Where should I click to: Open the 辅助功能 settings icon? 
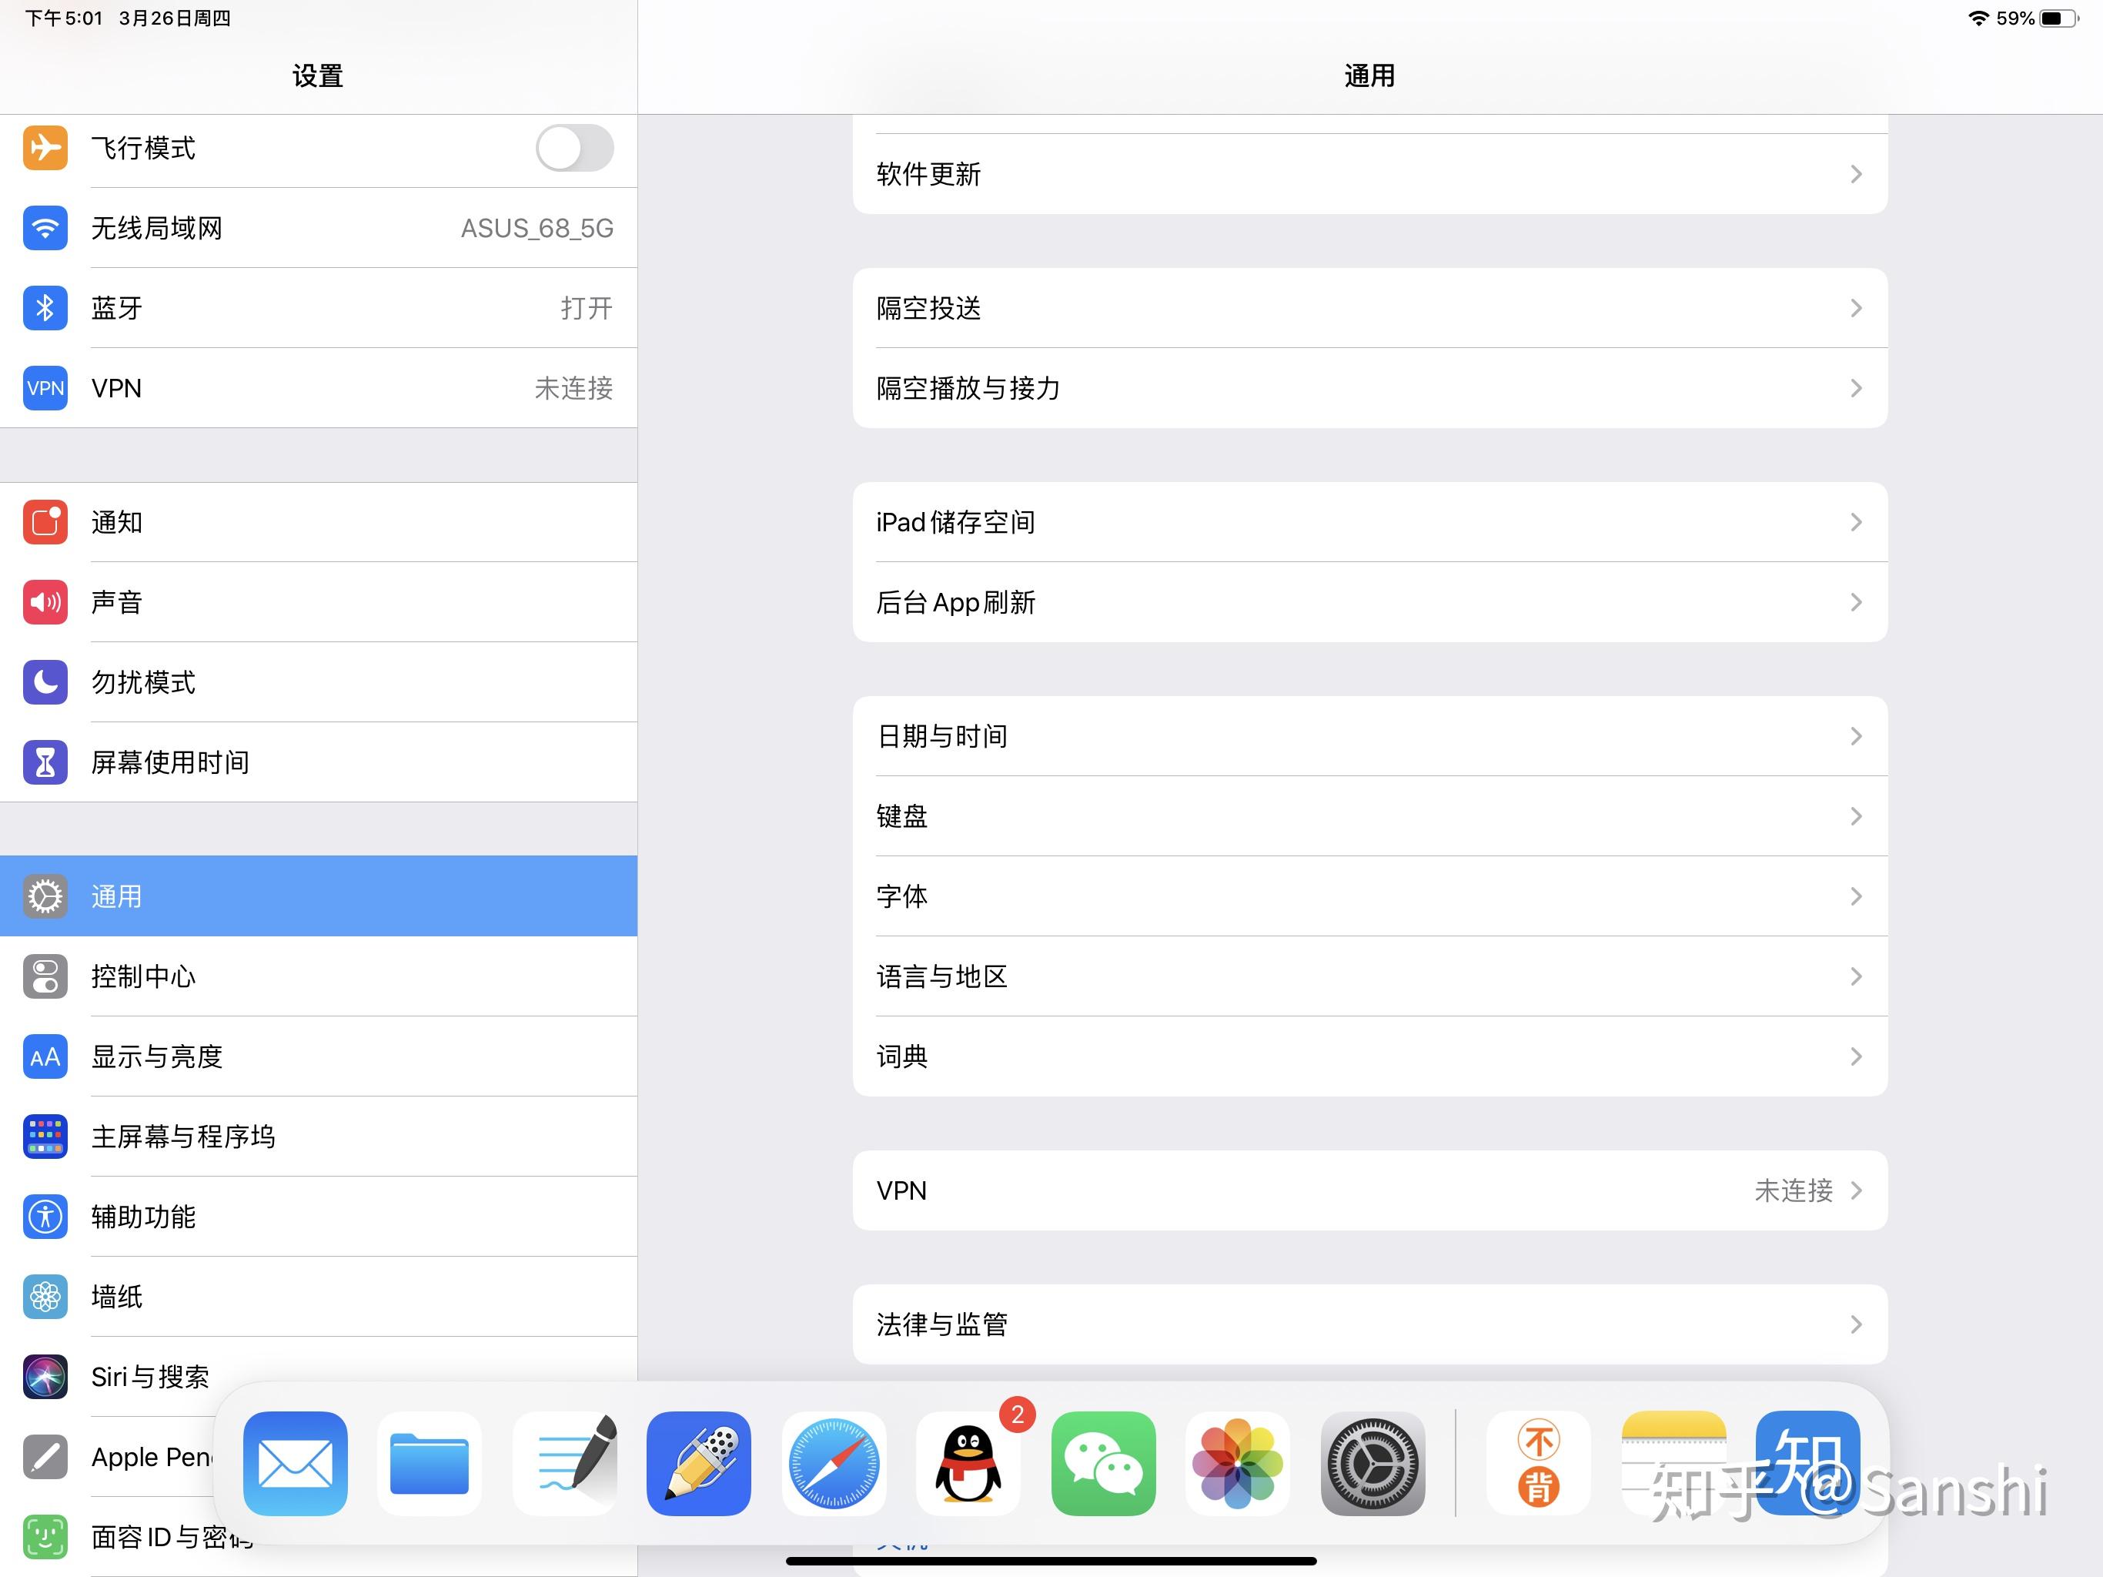(x=45, y=1217)
